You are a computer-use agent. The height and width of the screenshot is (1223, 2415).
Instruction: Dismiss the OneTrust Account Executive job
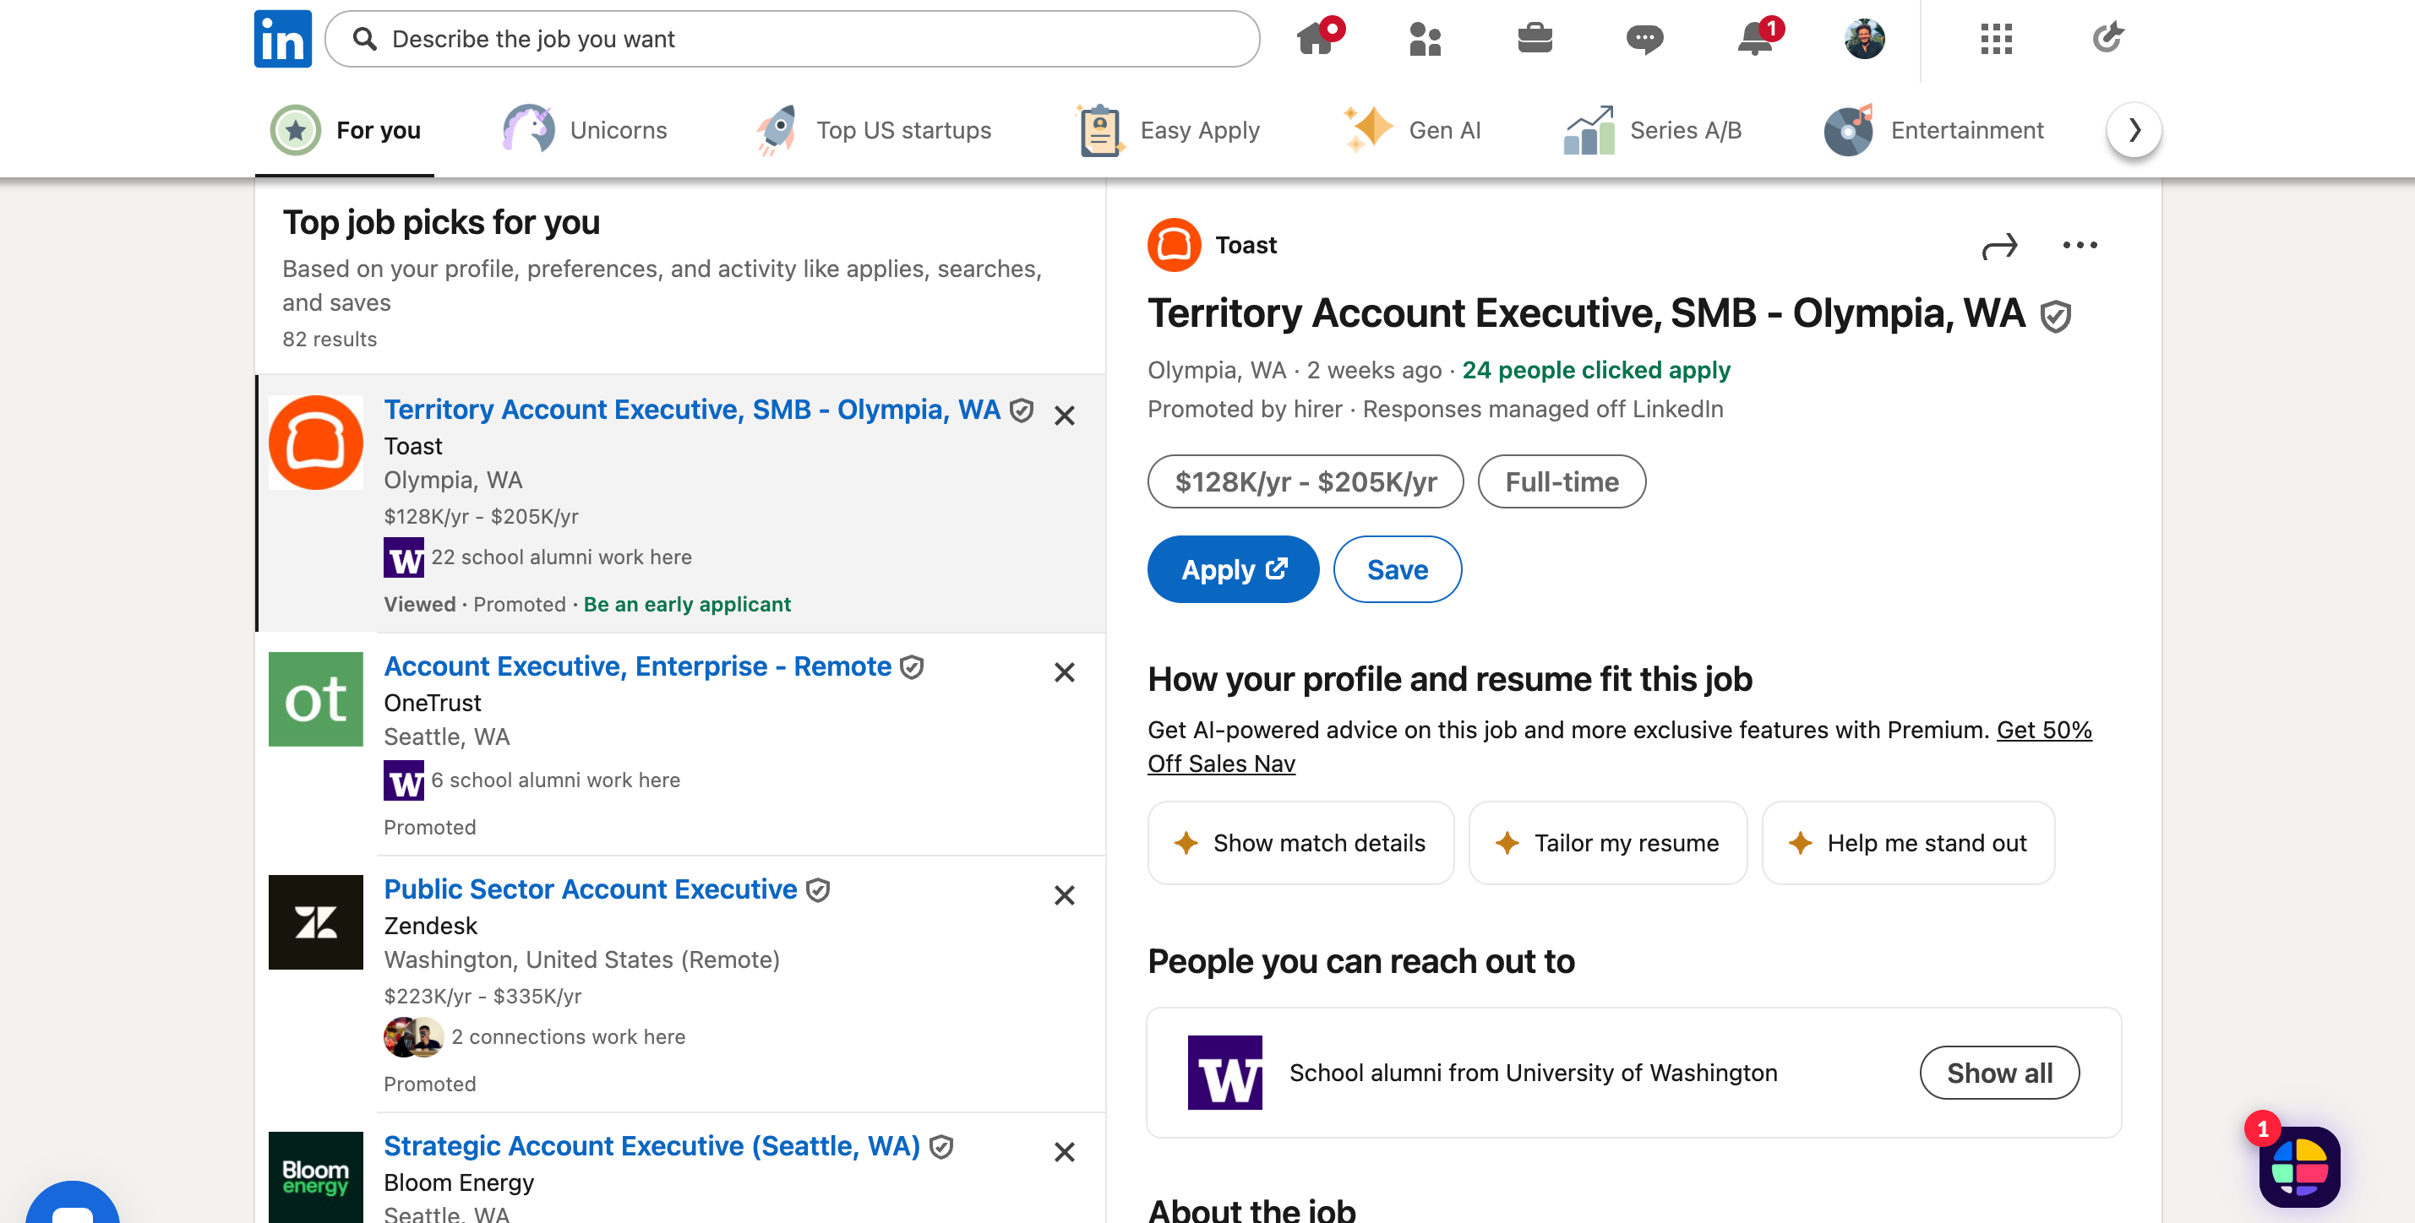point(1064,672)
